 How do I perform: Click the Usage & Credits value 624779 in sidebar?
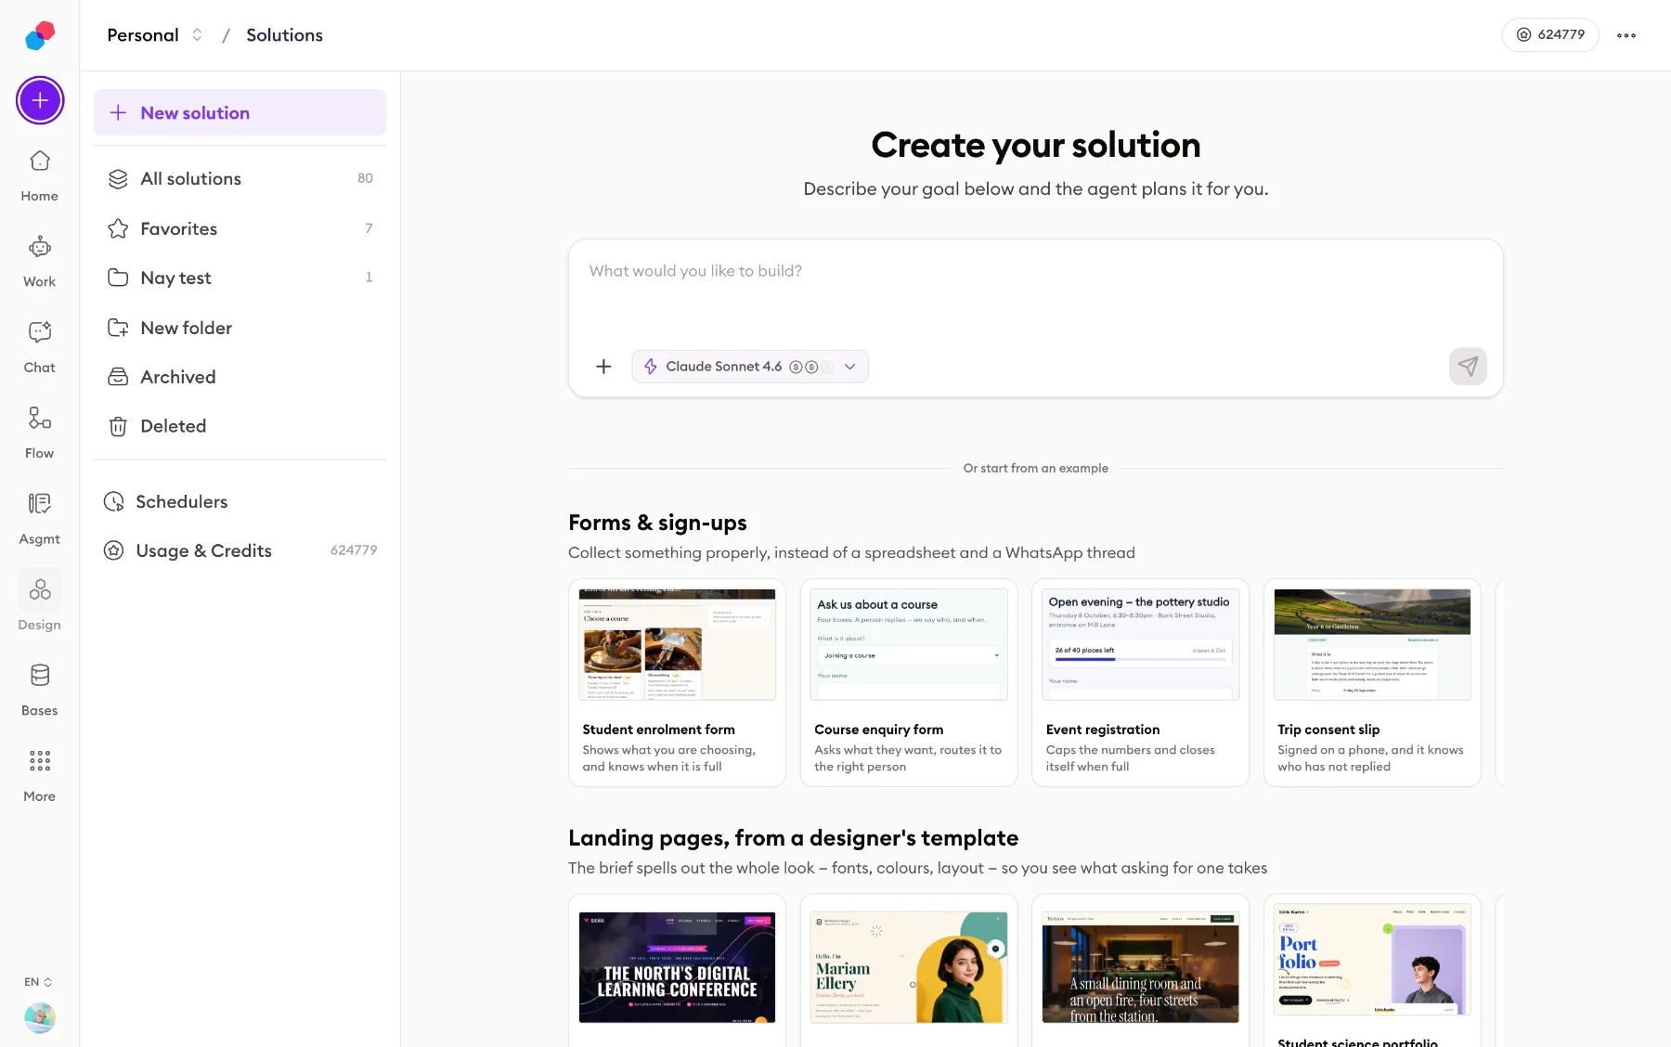pos(354,550)
